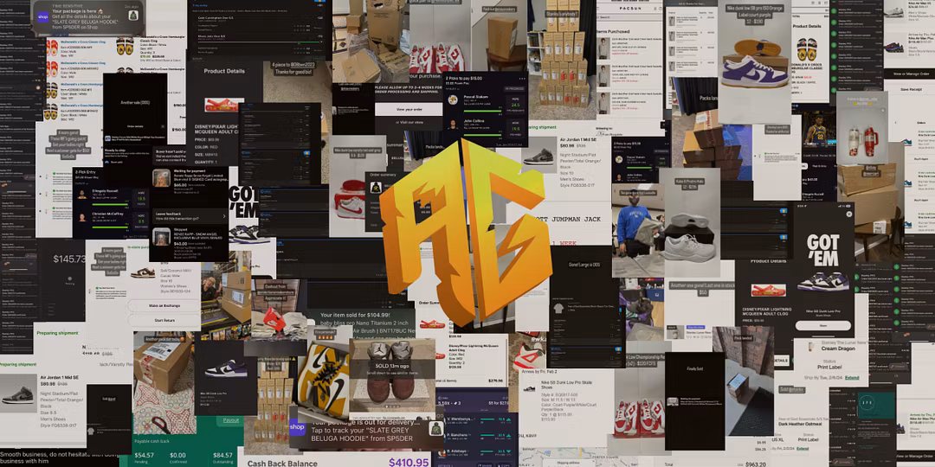Click the '$54.57' pending cash back value
935x467 pixels.
pos(144,455)
